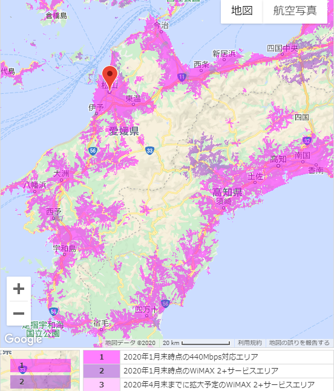Switch map view to 航空写真

pos(295,11)
